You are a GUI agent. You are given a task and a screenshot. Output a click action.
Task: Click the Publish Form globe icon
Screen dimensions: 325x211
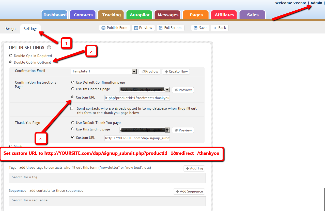tap(103, 28)
